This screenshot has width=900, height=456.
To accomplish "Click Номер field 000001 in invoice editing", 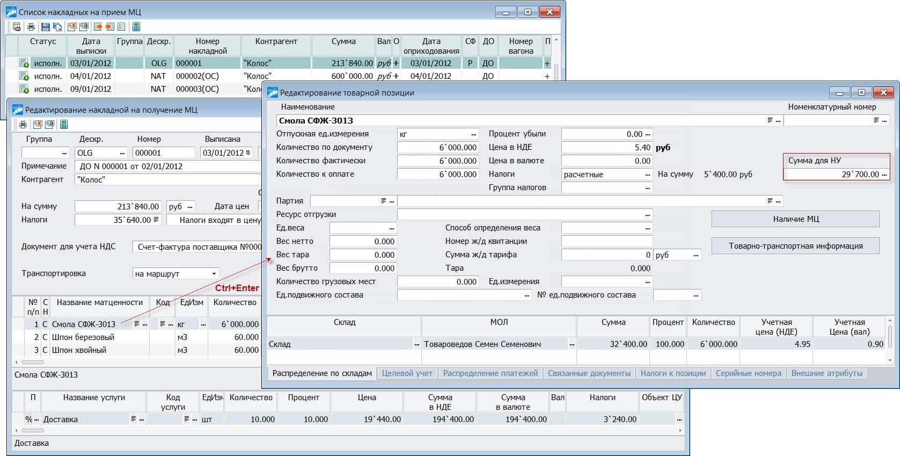I will coord(164,153).
